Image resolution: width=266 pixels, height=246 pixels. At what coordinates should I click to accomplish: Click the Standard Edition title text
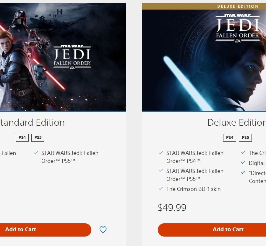coord(32,122)
